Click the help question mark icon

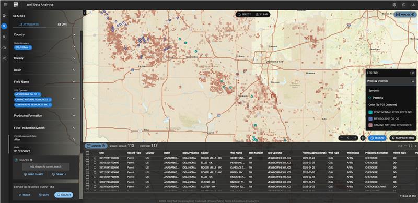[404, 5]
